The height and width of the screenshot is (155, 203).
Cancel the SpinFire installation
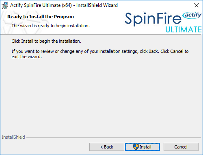pyautogui.click(x=181, y=147)
